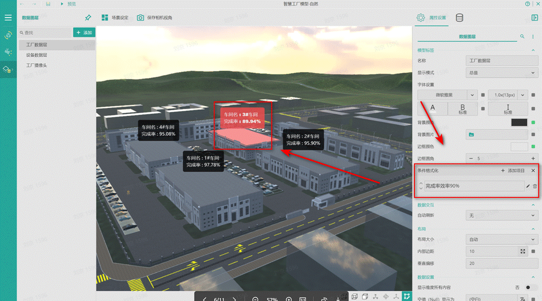The width and height of the screenshot is (542, 301).
Task: Edit the 完成率效率90% rule with pencil icon
Action: [528, 186]
